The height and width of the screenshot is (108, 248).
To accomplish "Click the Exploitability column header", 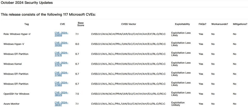I will [x=182, y=24].
